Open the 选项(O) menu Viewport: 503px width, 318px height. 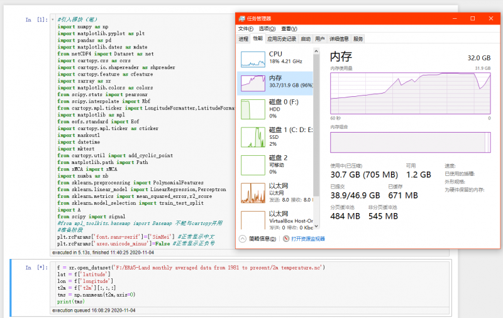coord(268,29)
